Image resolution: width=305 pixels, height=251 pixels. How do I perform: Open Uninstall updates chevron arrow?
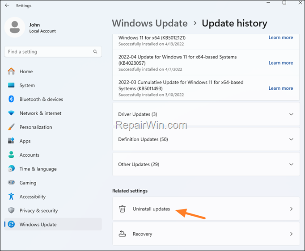291,209
